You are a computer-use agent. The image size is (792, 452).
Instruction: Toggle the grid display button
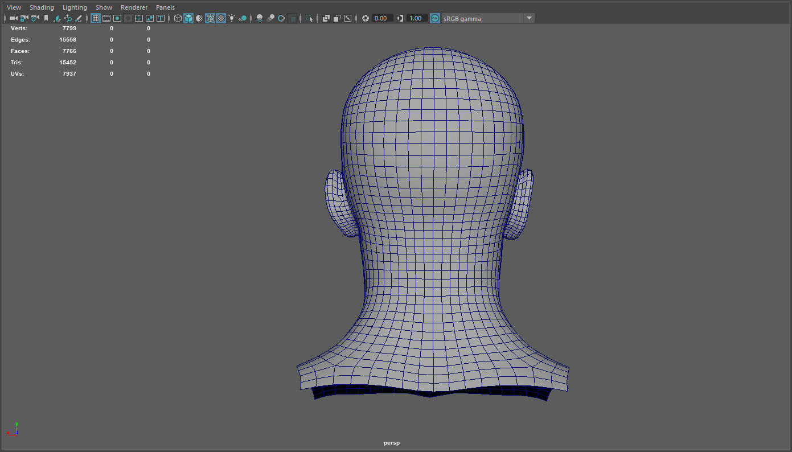click(x=96, y=18)
